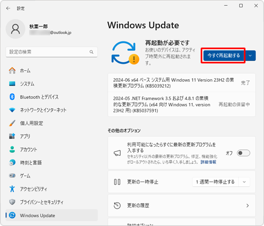Click the privacy shield icon

[12, 202]
